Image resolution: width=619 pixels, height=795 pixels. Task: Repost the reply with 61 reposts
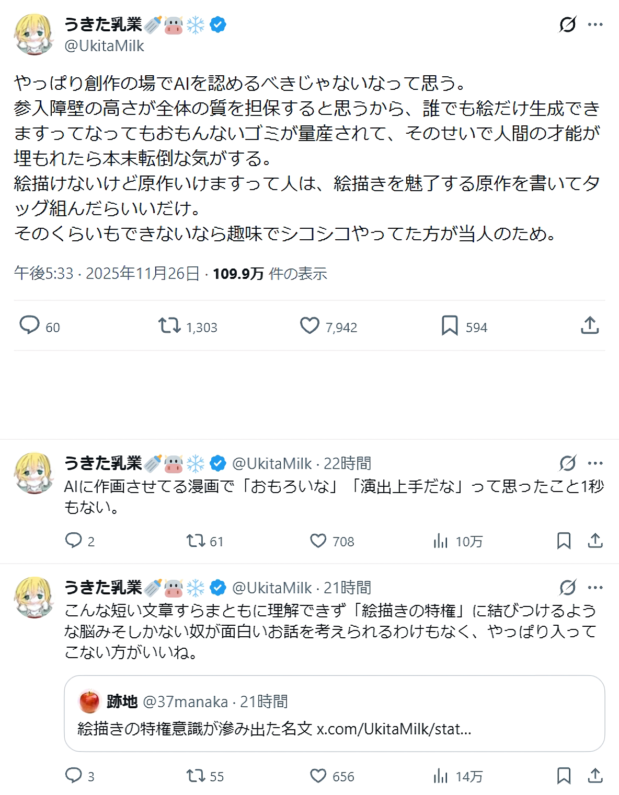[x=196, y=541]
